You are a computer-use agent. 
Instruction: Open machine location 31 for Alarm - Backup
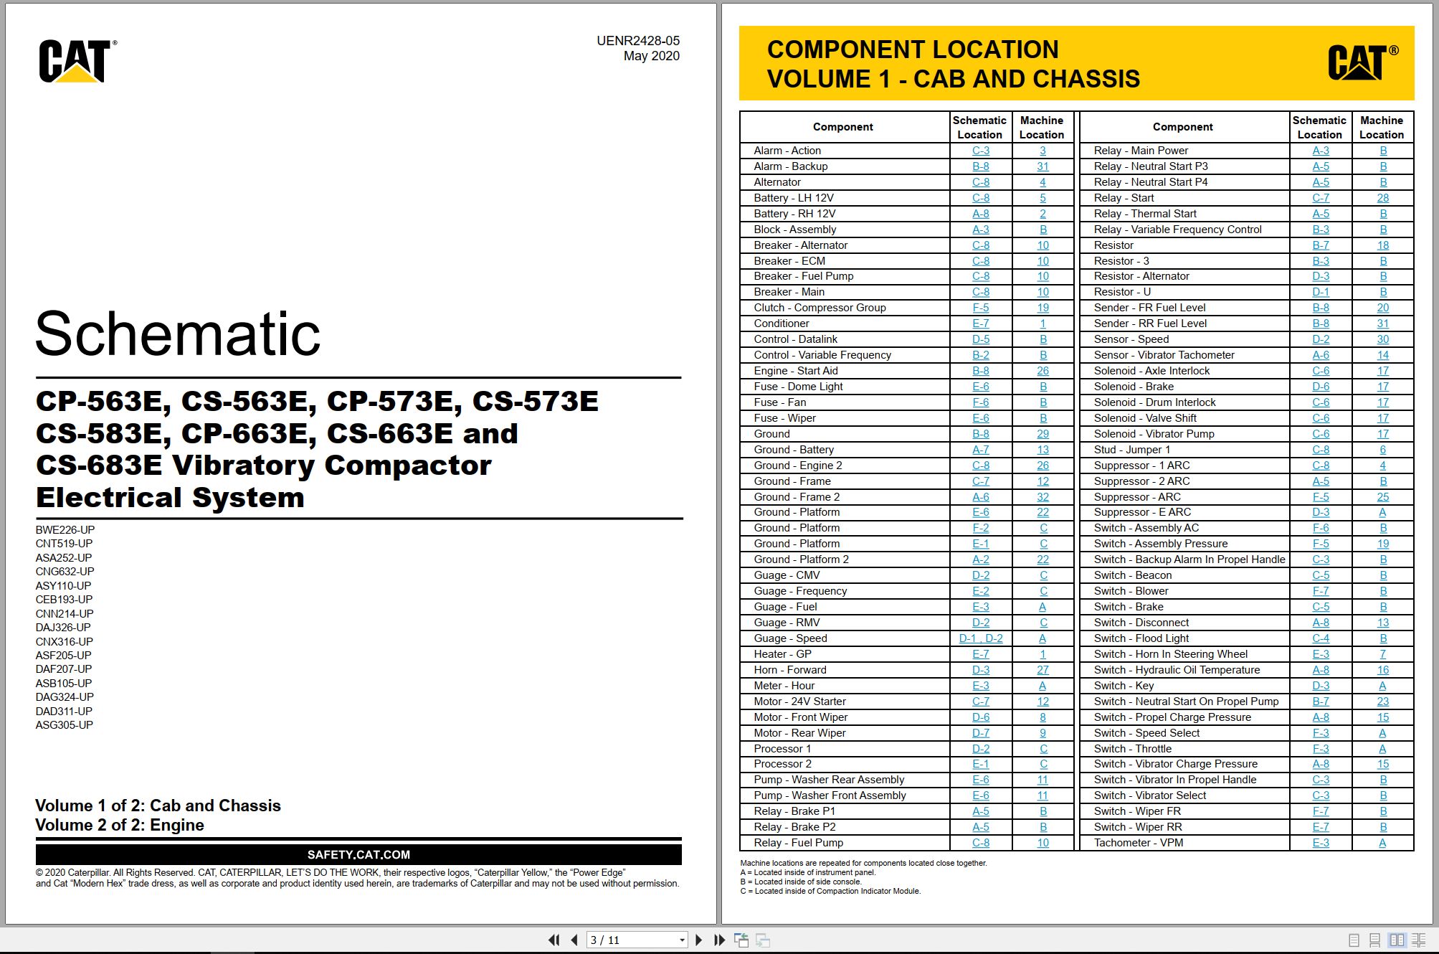point(1043,166)
